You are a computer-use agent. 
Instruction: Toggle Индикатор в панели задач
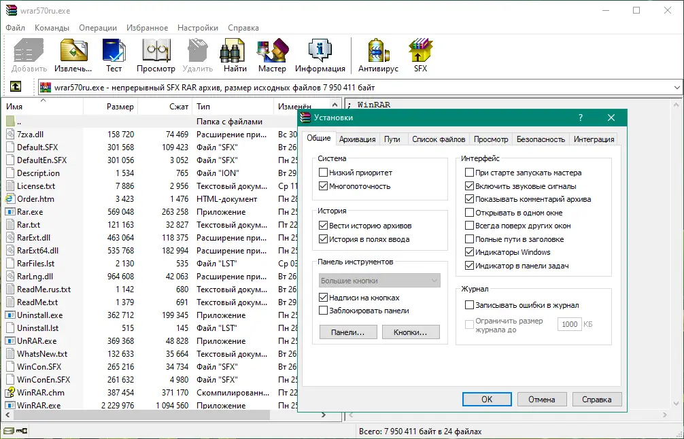pos(469,266)
